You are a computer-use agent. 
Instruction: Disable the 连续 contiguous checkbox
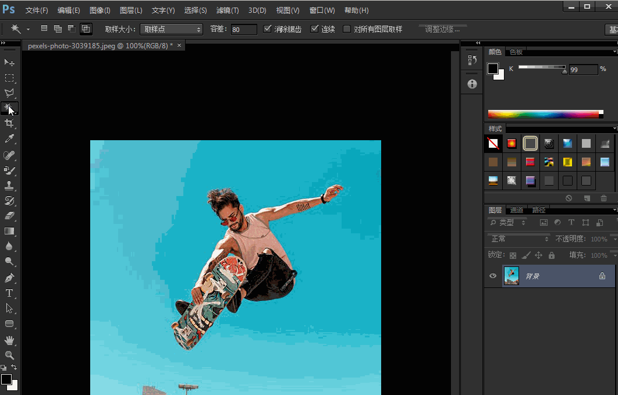click(315, 29)
